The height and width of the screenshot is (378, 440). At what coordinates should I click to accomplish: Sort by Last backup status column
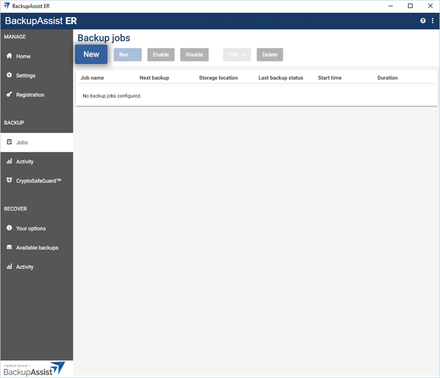(x=281, y=78)
